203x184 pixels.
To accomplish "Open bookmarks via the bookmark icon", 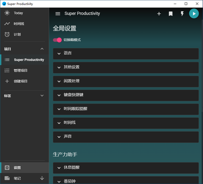I will pyautogui.click(x=171, y=14).
